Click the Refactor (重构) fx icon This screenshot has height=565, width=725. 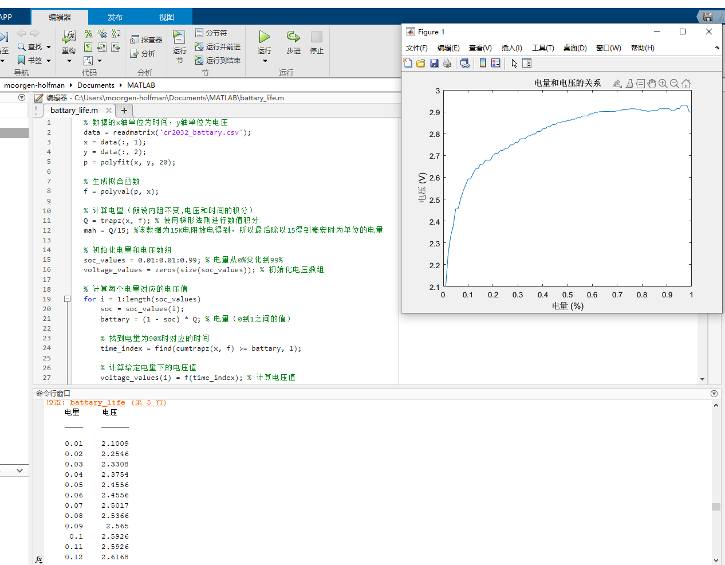[x=69, y=36]
